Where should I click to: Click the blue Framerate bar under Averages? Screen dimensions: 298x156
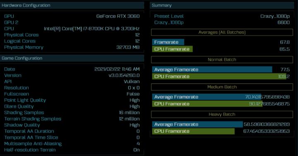point(168,42)
